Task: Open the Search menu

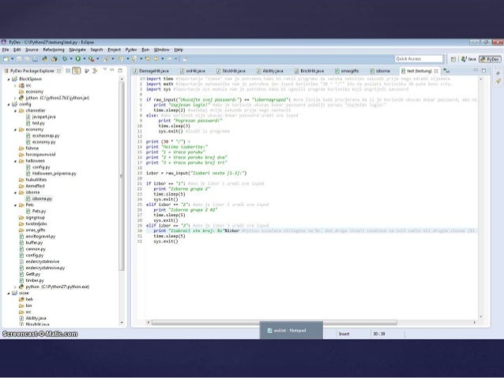Action: click(x=96, y=50)
